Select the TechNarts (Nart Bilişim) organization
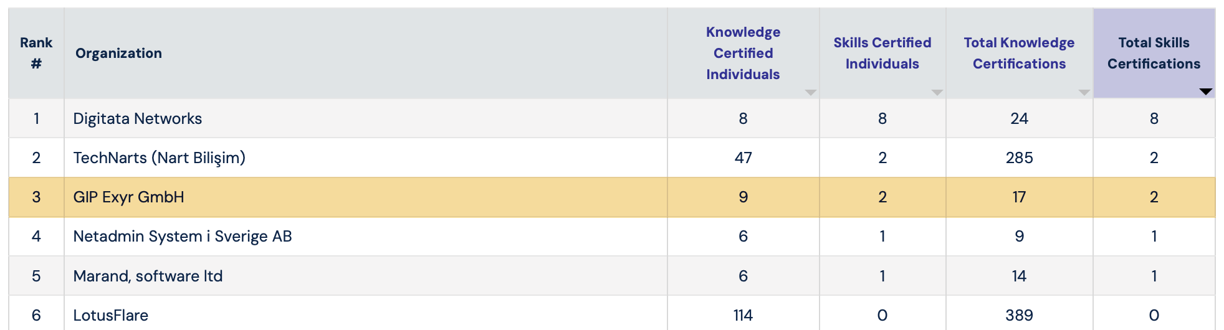The width and height of the screenshot is (1224, 330). [x=160, y=158]
